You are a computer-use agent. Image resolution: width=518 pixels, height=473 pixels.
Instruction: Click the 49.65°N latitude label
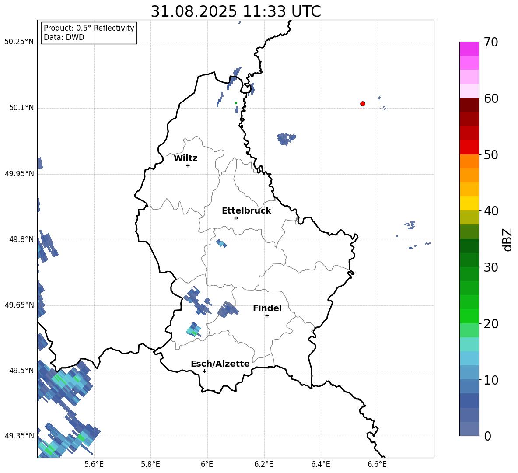point(19,305)
